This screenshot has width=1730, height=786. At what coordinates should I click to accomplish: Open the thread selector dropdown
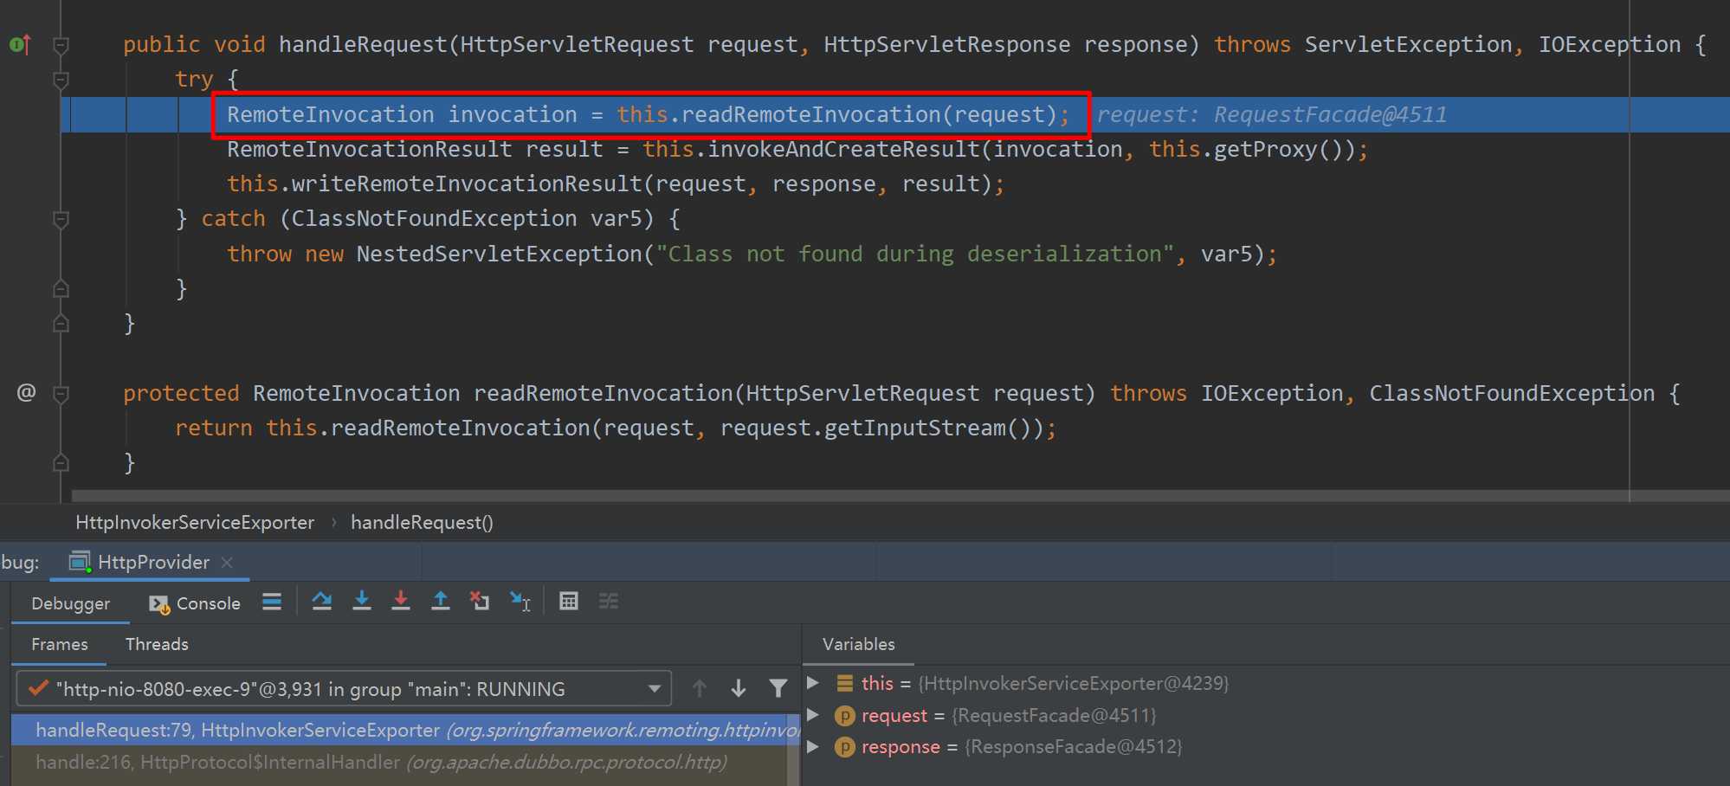click(x=344, y=689)
